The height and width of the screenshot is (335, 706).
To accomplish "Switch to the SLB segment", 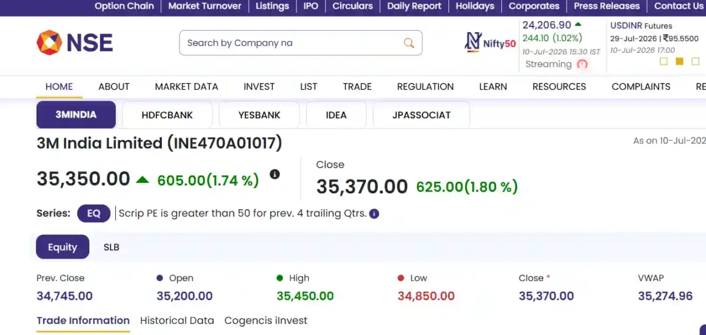I will [111, 247].
